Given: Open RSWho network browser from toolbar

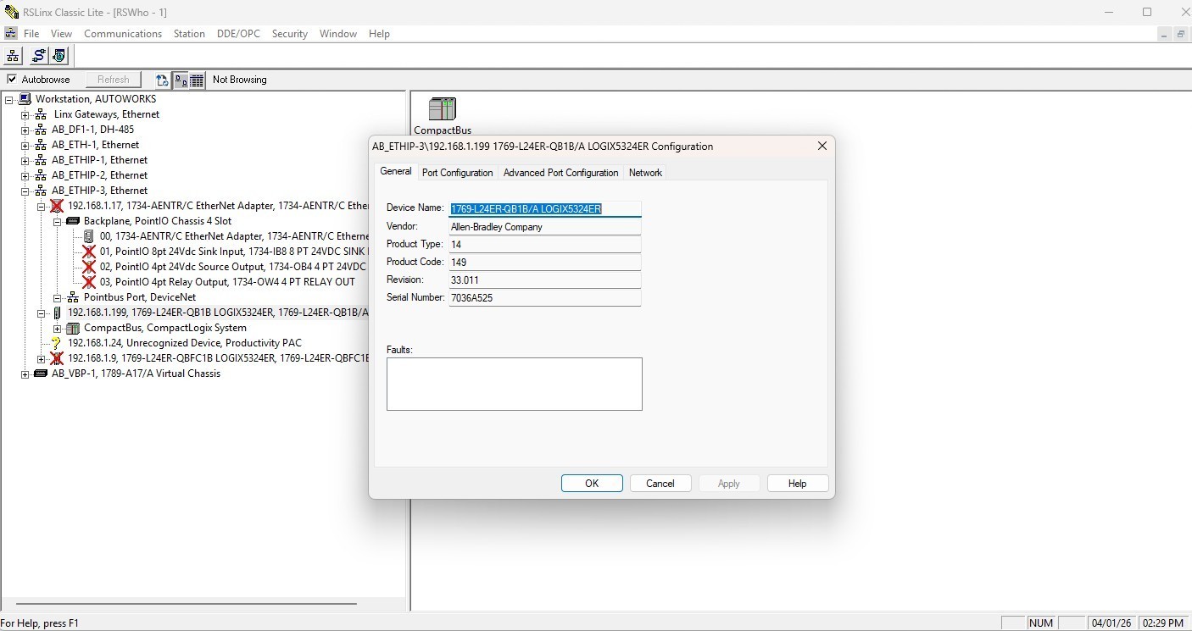Looking at the screenshot, I should point(13,56).
